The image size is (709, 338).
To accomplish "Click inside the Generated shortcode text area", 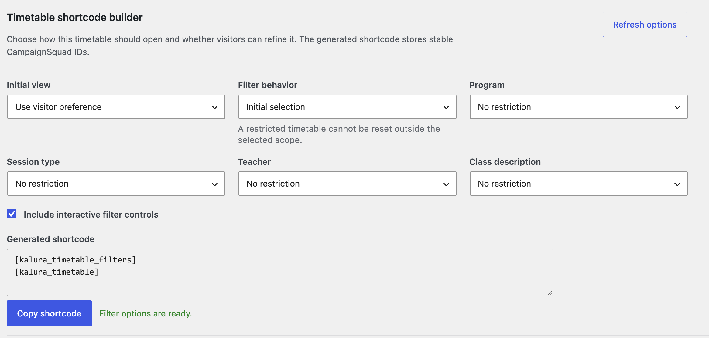I will coord(280,272).
